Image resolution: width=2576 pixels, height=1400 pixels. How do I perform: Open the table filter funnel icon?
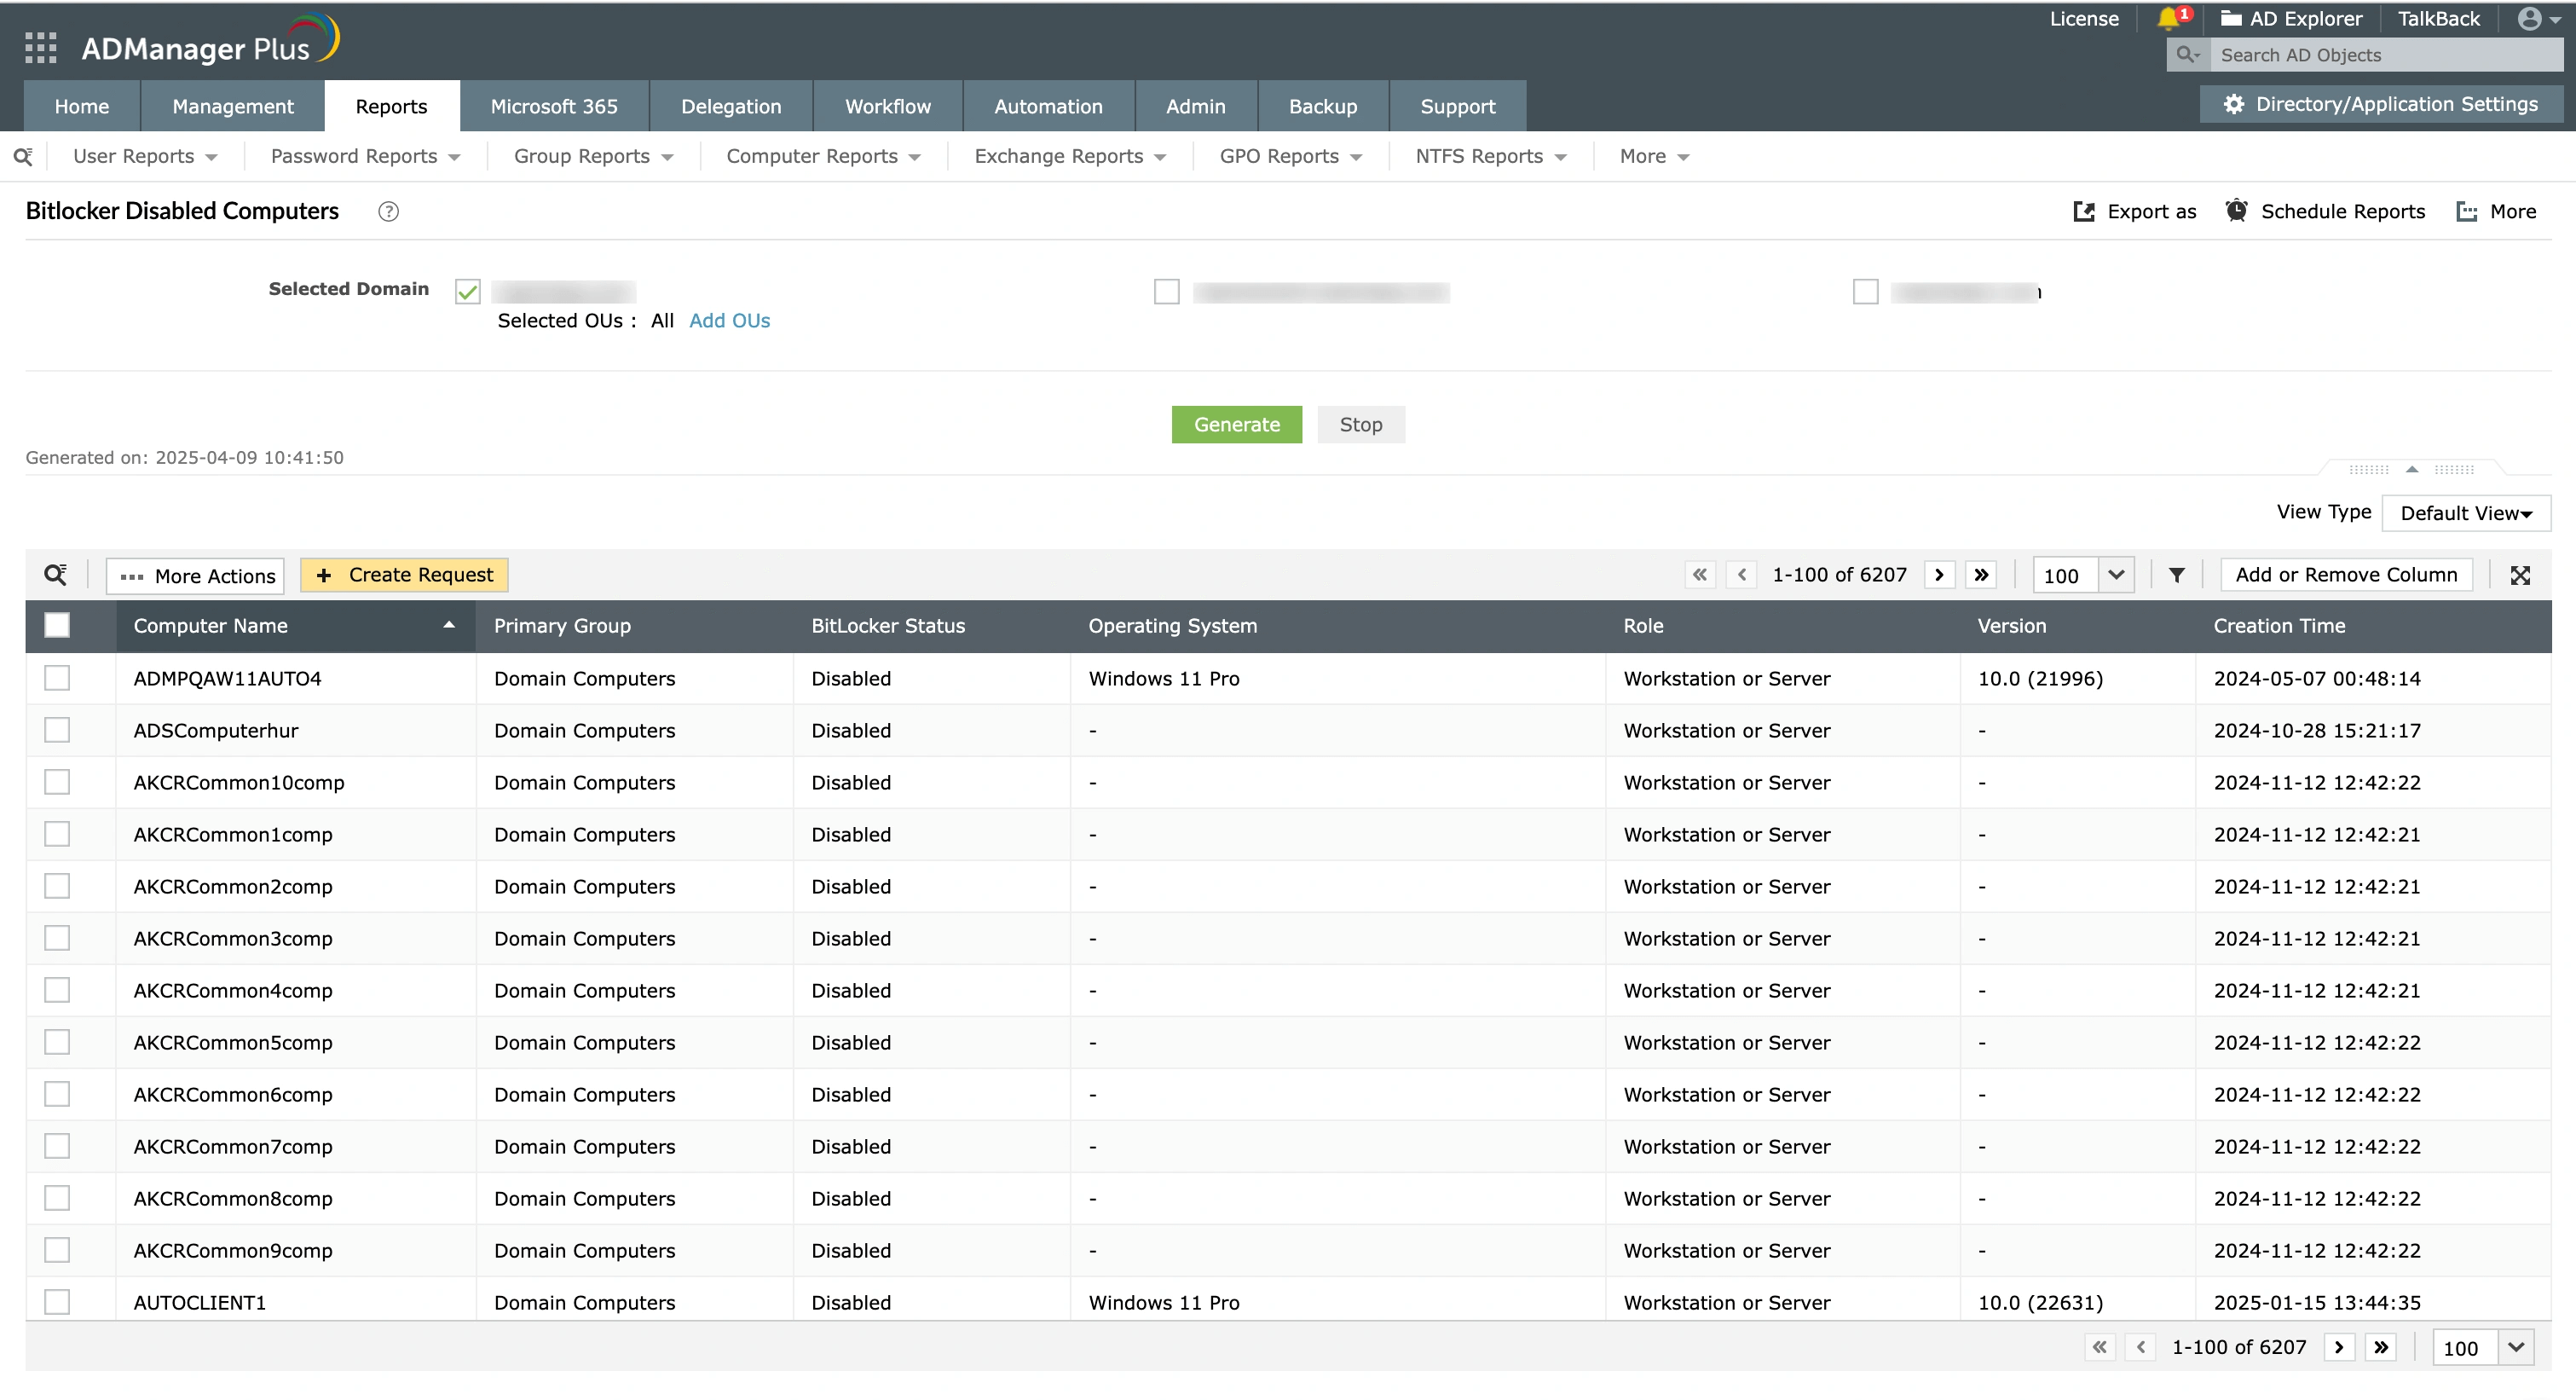(2176, 575)
